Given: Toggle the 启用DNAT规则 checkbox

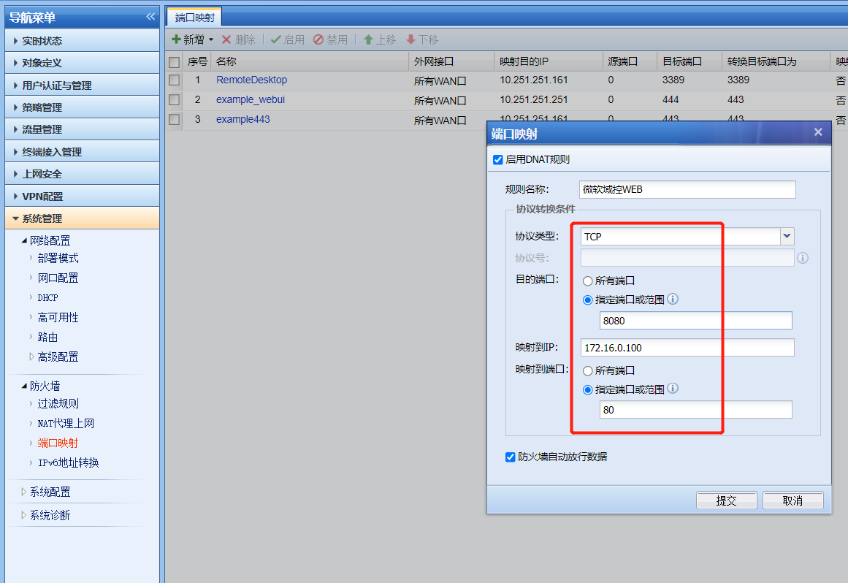Looking at the screenshot, I should click(498, 159).
